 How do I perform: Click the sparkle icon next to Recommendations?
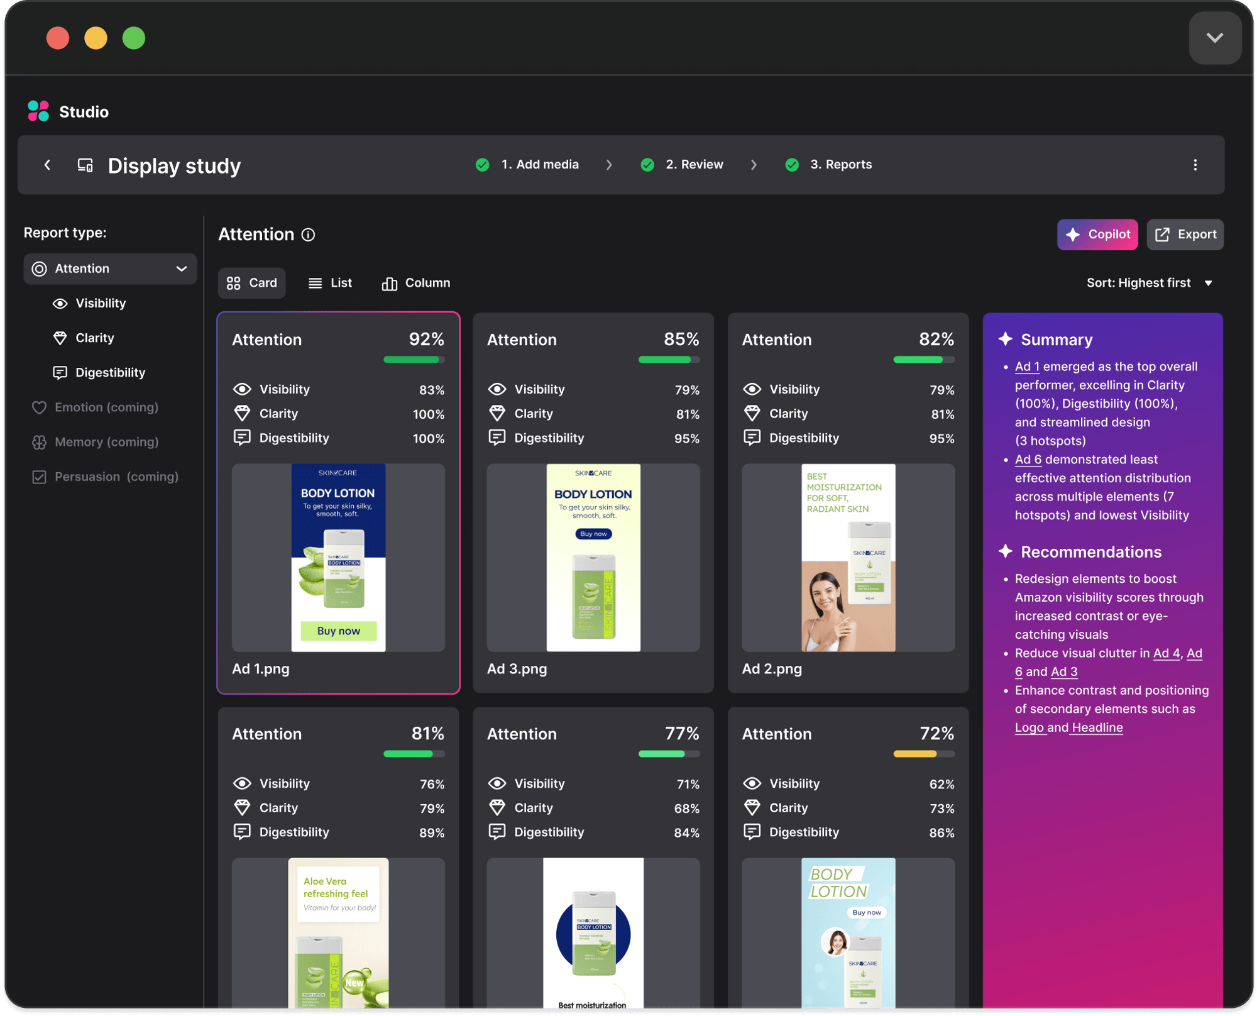point(1005,551)
